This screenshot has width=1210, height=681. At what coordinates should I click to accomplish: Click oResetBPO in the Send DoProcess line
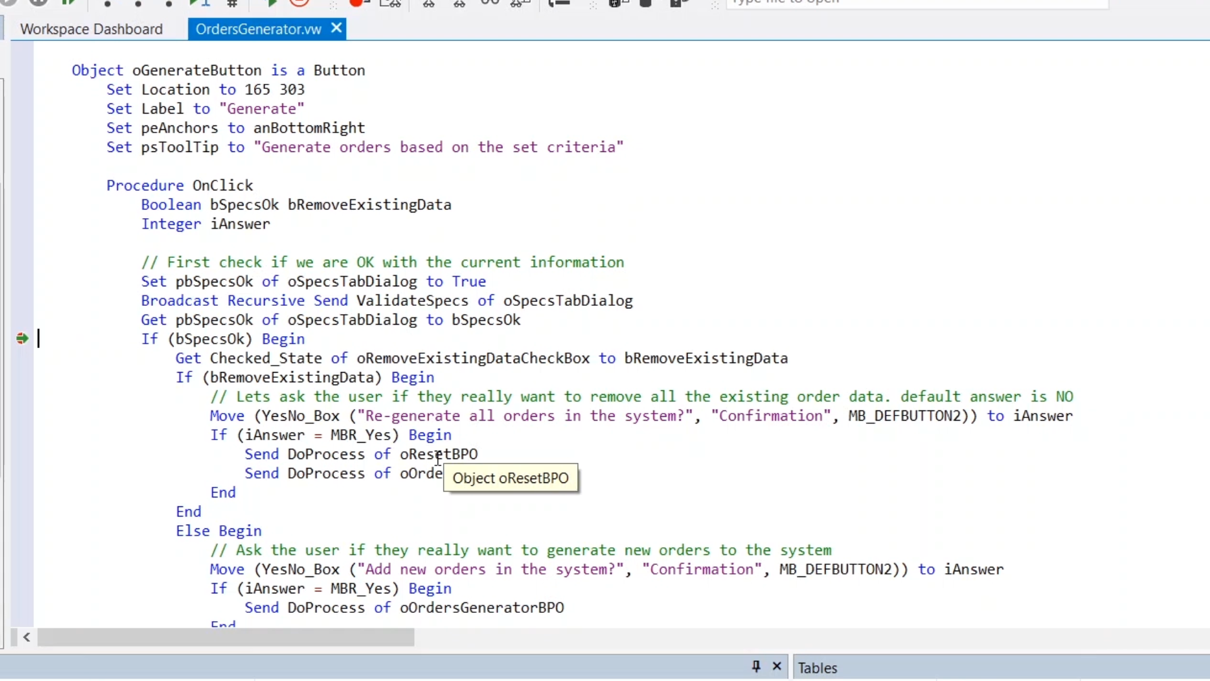point(439,454)
